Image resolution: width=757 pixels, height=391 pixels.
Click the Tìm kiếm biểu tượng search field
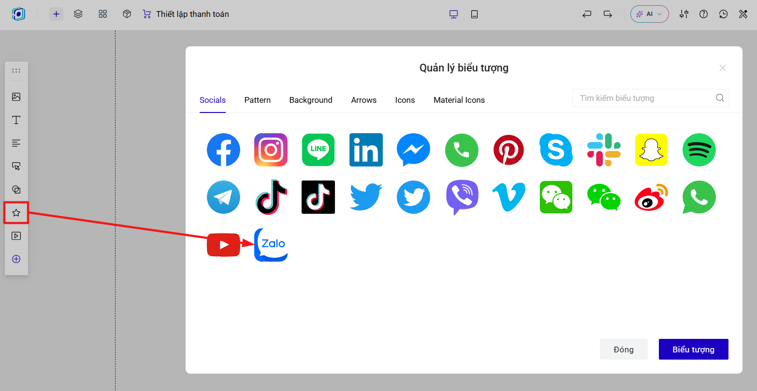pyautogui.click(x=650, y=98)
